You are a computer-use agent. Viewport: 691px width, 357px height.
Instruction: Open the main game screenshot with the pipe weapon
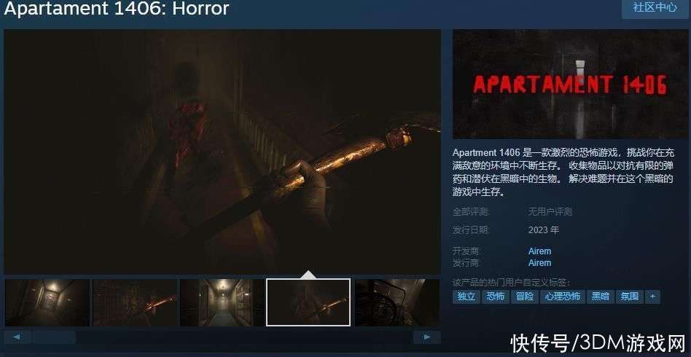[x=222, y=152]
